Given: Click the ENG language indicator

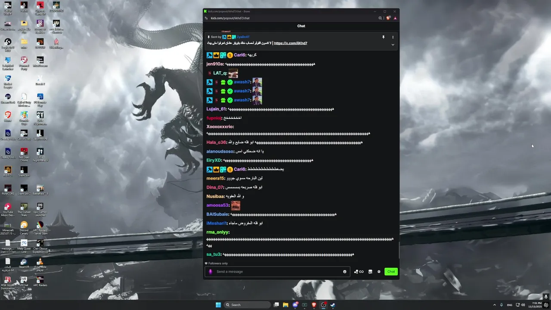Looking at the screenshot, I should click(510, 305).
